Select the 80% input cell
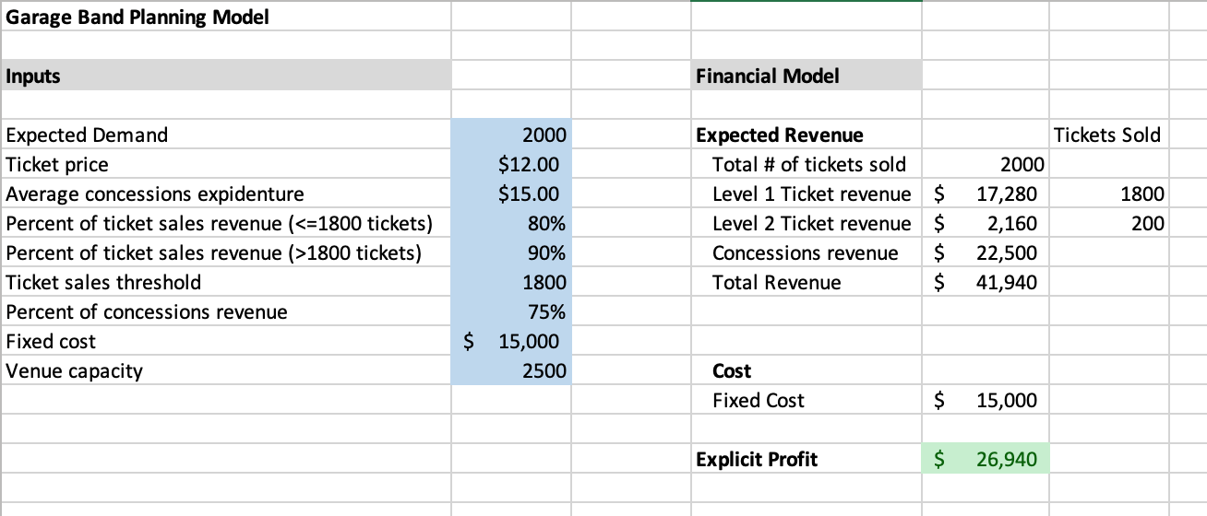The height and width of the screenshot is (516, 1207). [511, 223]
